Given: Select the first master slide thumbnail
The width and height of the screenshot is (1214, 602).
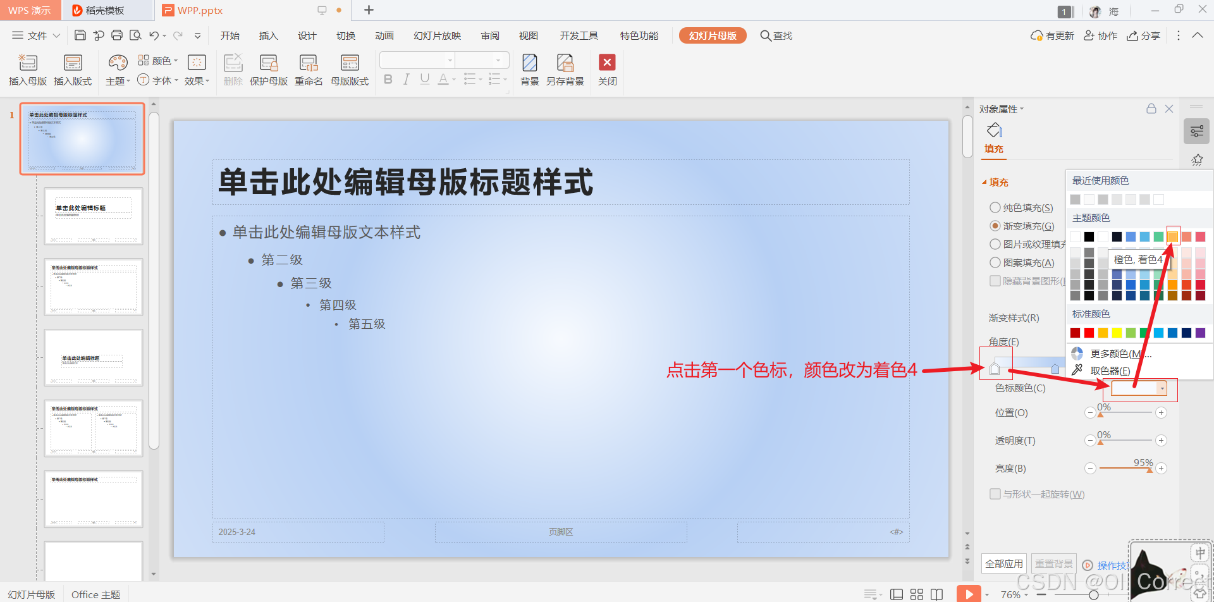Looking at the screenshot, I should tap(82, 138).
